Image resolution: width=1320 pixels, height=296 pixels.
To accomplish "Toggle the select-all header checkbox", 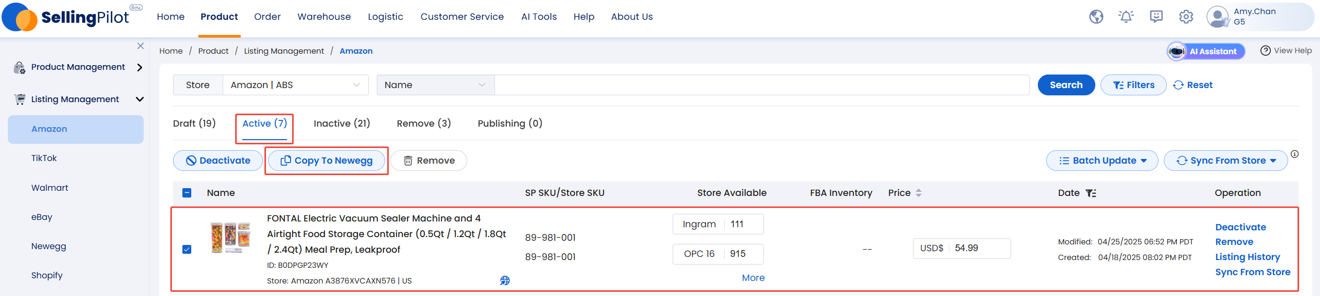I will tap(187, 193).
